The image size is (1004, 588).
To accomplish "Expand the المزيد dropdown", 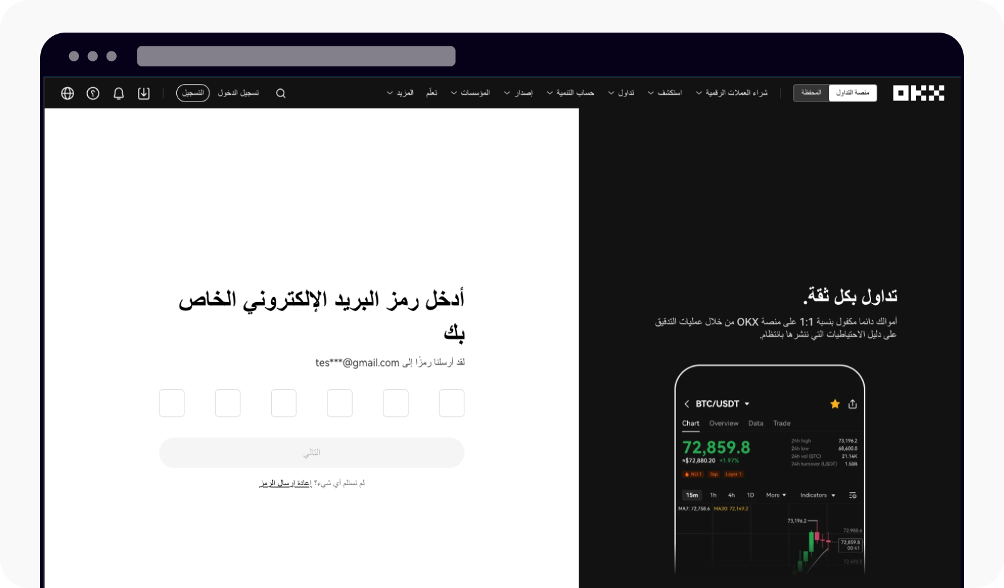I will [402, 93].
